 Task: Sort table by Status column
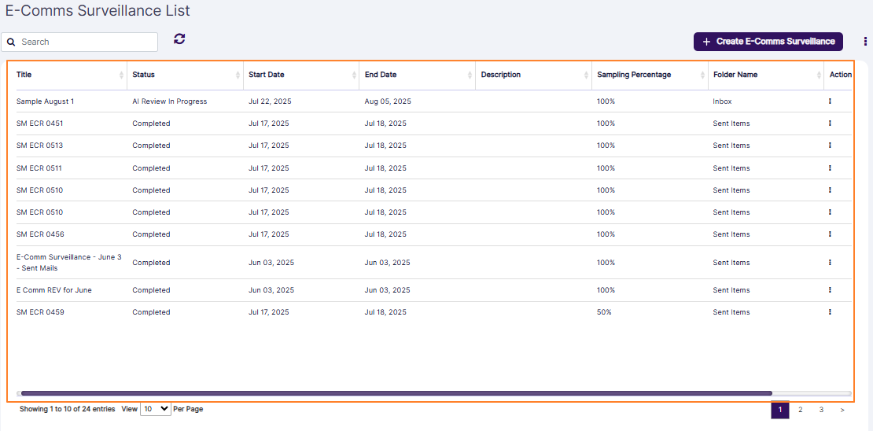pos(238,76)
